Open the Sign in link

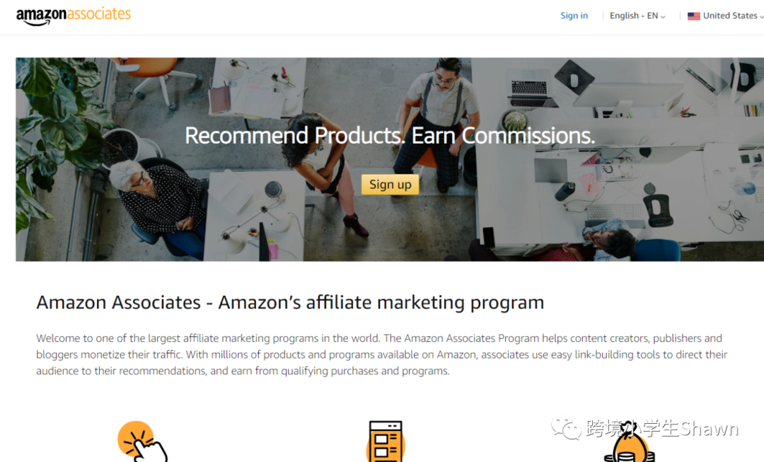574,16
